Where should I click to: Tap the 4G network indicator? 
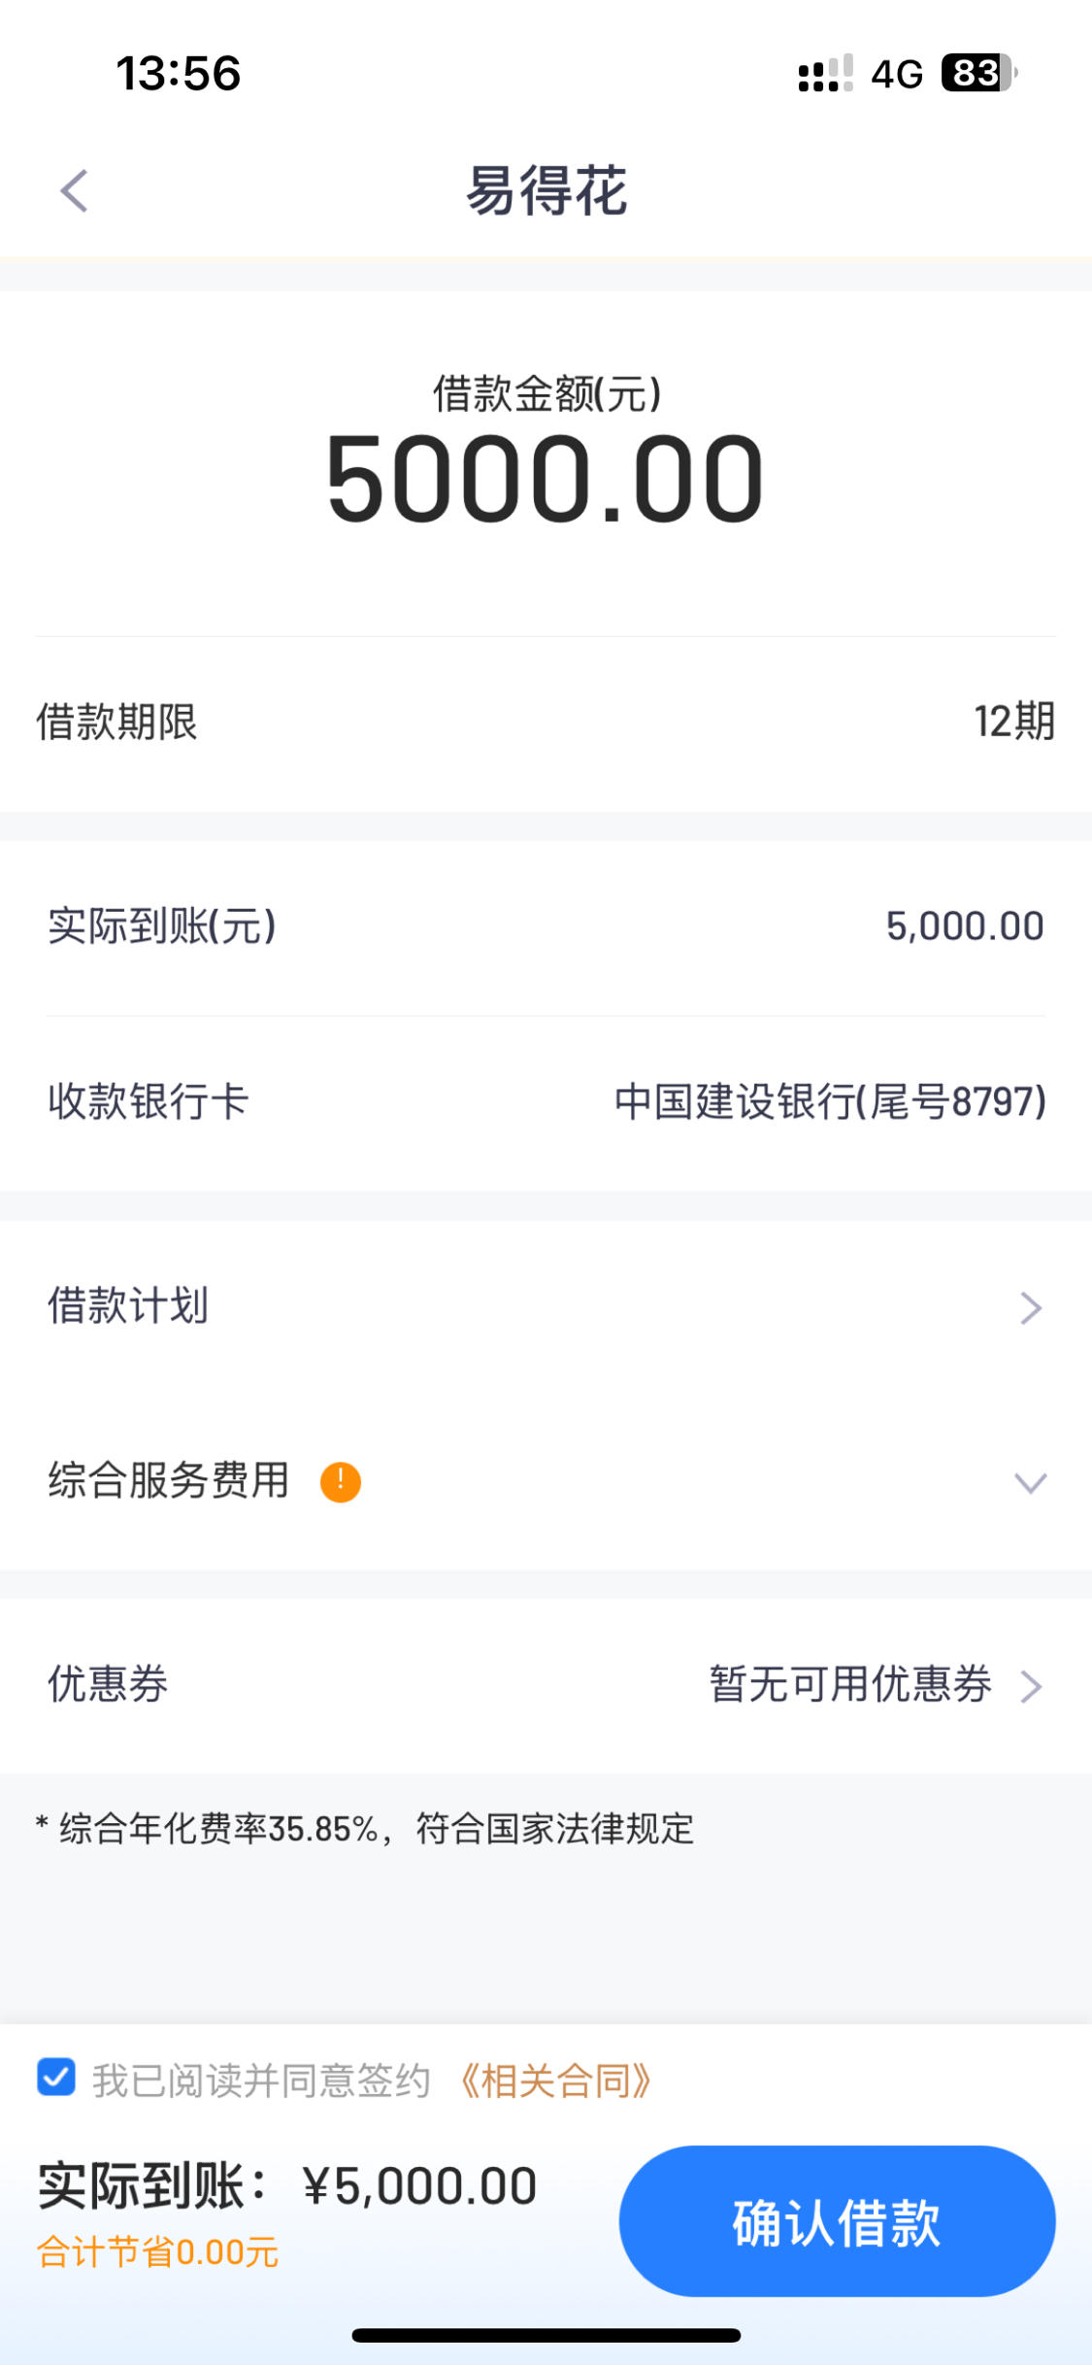[x=897, y=74]
